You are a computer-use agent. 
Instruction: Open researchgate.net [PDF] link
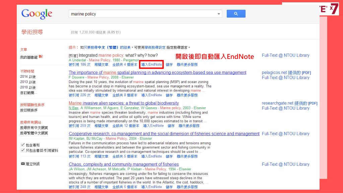point(290,103)
